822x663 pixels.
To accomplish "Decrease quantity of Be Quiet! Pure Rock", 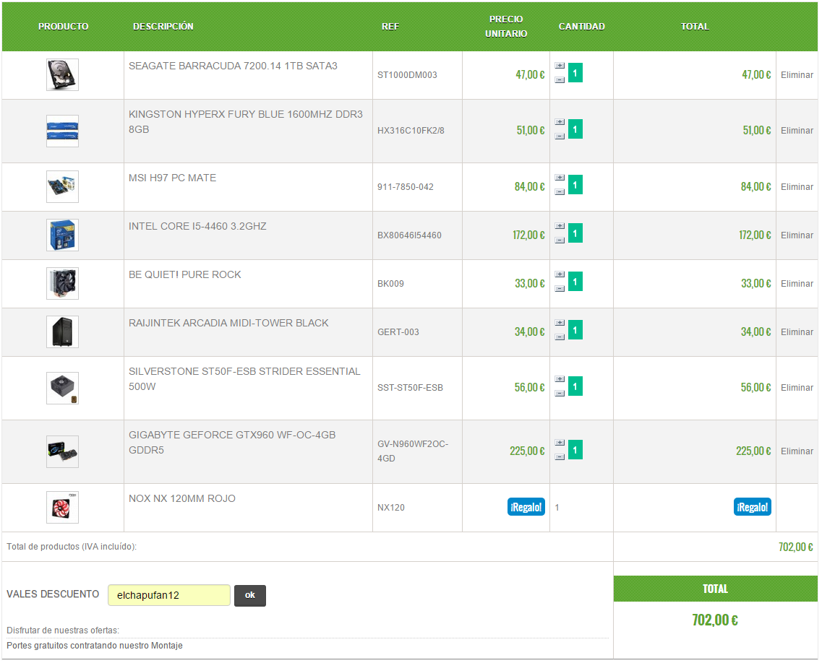I will [x=560, y=289].
